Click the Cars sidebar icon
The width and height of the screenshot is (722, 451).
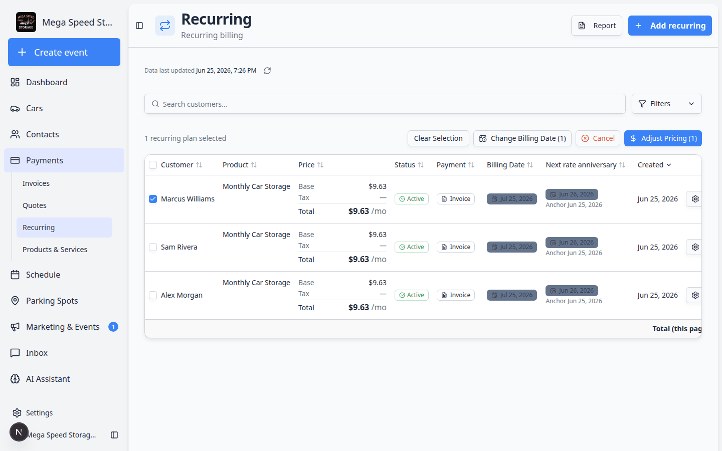coord(15,108)
